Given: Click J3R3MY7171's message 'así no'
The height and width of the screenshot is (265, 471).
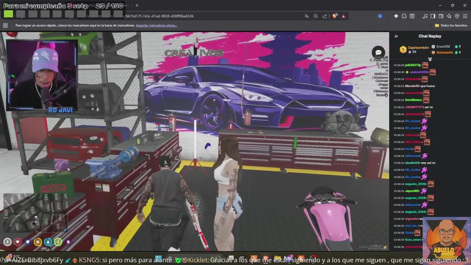Looking at the screenshot, I should 429,107.
